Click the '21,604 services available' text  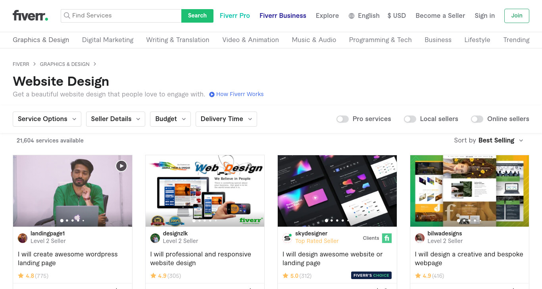(x=50, y=141)
